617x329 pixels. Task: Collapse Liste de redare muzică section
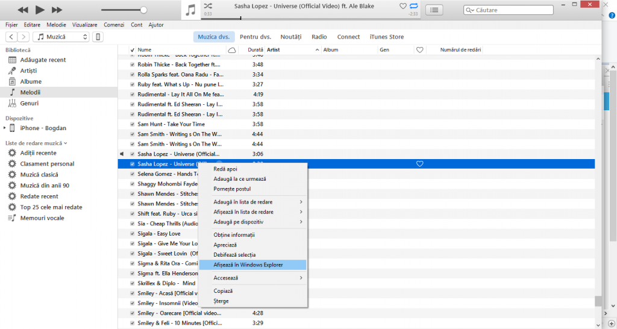click(x=65, y=143)
